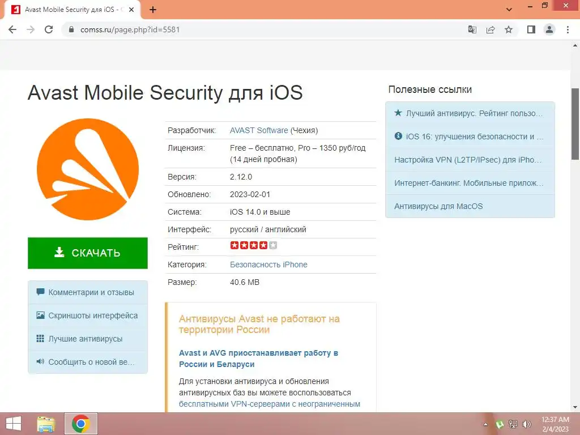The width and height of the screenshot is (580, 435).
Task: Click the page title Avast Mobile Security
Action: pyautogui.click(x=165, y=92)
